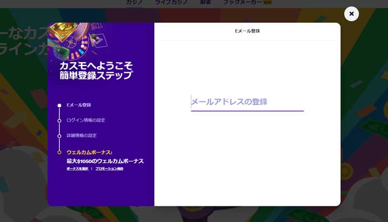The width and height of the screenshot is (388, 222).
Task: Click the ログイン情報の設定 step circle marker
Action: point(59,121)
